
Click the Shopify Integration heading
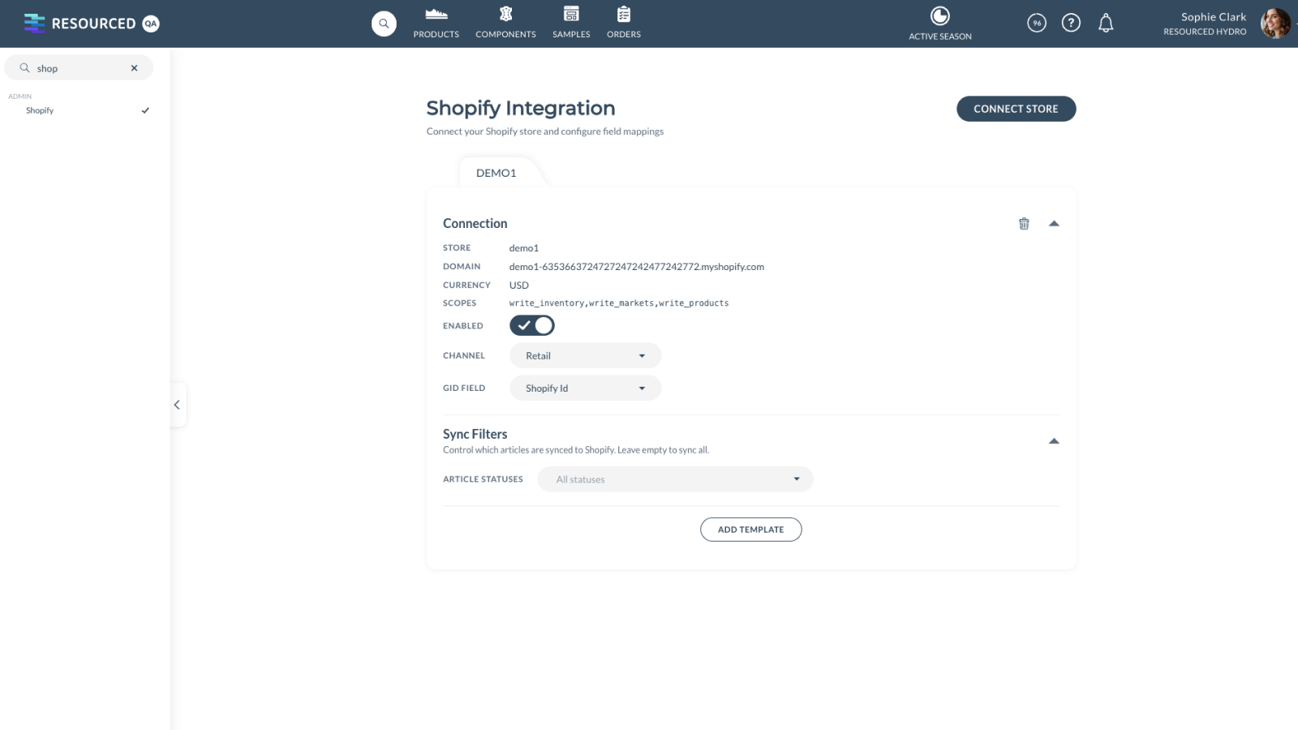[x=521, y=108]
